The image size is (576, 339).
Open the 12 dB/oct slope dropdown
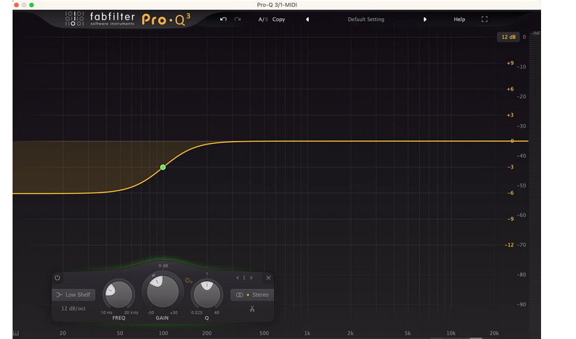(x=74, y=308)
